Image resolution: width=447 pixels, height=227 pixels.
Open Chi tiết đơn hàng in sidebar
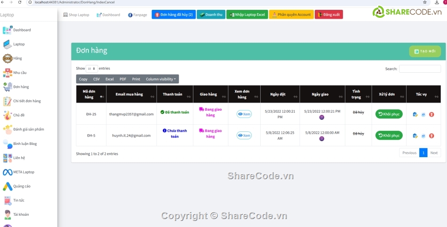(22, 101)
